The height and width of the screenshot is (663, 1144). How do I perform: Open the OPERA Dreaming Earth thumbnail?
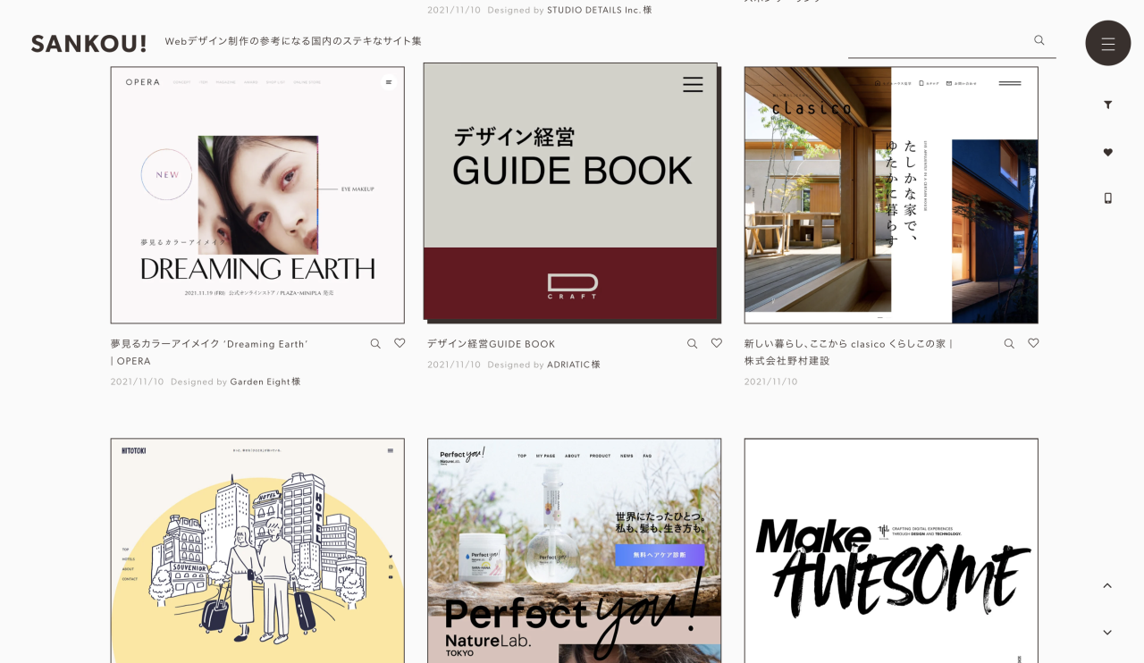[x=257, y=195]
